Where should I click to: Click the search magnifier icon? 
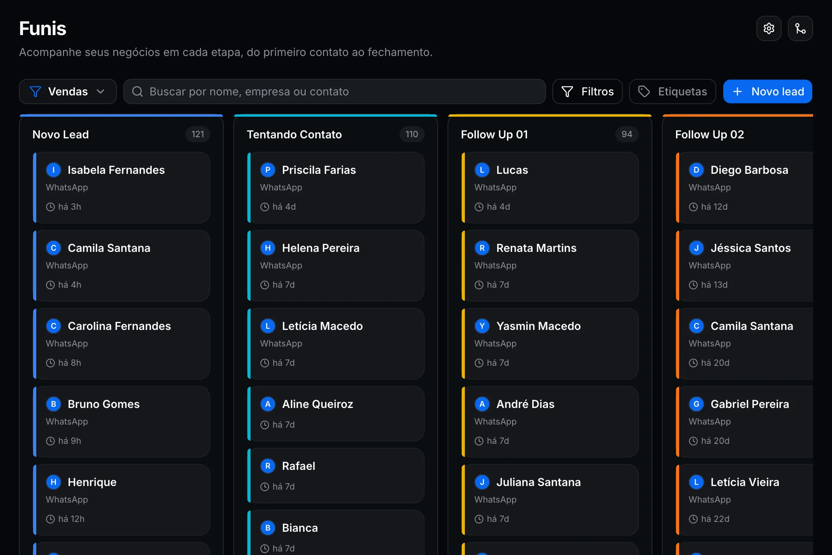137,91
